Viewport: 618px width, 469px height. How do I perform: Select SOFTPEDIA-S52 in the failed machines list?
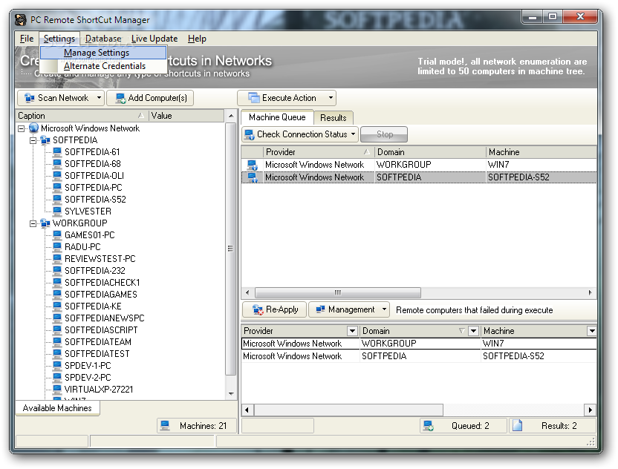(x=513, y=356)
